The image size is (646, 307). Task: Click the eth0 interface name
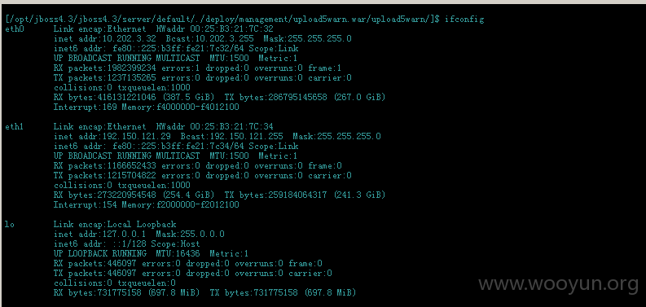click(x=15, y=29)
